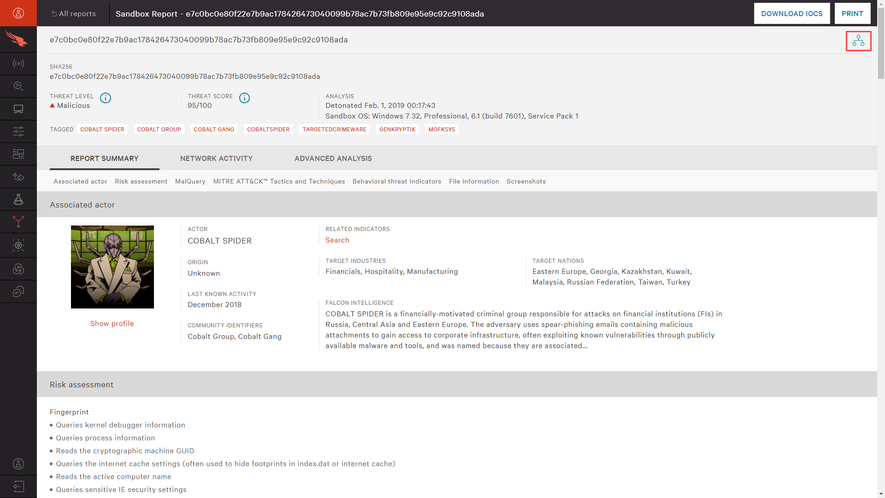The image size is (885, 498).
Task: Jump to MalQuery section
Action: click(190, 181)
